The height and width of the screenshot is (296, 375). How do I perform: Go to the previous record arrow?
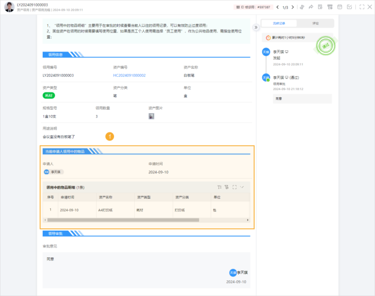point(277,7)
